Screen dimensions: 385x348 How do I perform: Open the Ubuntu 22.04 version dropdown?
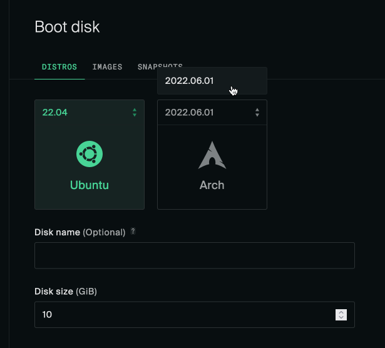click(x=90, y=113)
